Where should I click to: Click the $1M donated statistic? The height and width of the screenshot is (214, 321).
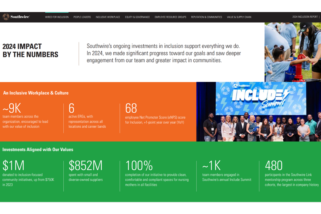coord(13,166)
